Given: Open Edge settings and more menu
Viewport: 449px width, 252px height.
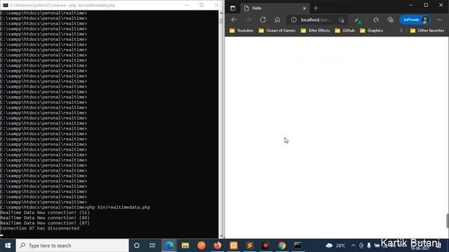Looking at the screenshot, I should [440, 20].
